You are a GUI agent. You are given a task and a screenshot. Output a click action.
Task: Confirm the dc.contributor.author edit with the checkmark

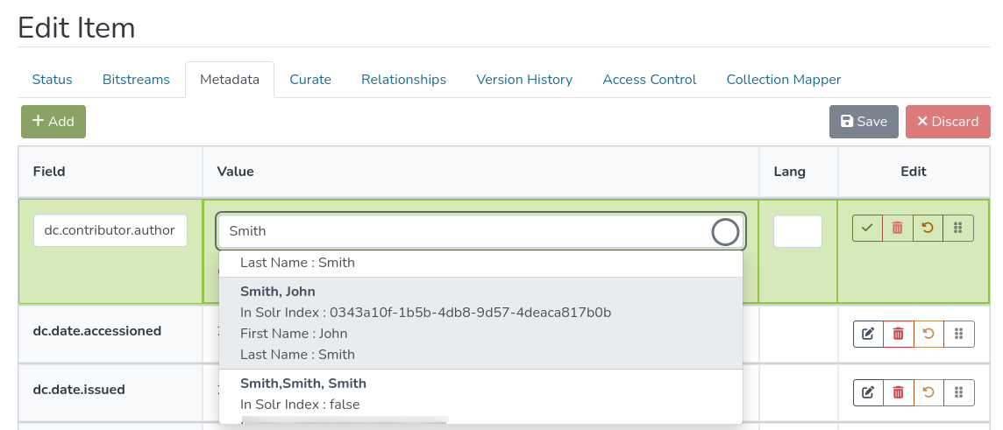point(867,228)
